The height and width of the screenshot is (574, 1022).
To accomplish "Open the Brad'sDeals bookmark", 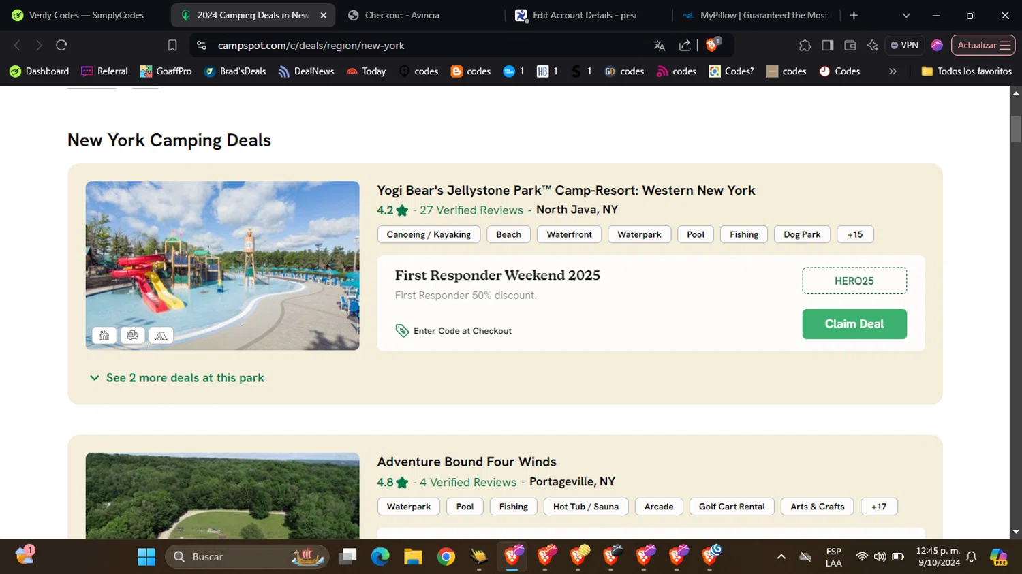I will coord(234,71).
